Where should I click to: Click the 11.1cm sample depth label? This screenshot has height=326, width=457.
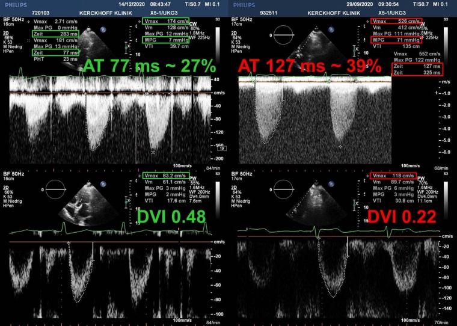coord(425,201)
